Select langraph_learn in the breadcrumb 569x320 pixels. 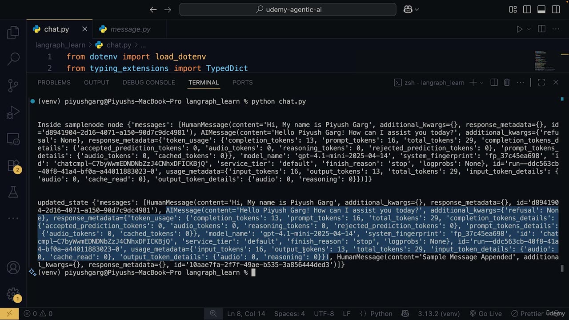[60, 45]
